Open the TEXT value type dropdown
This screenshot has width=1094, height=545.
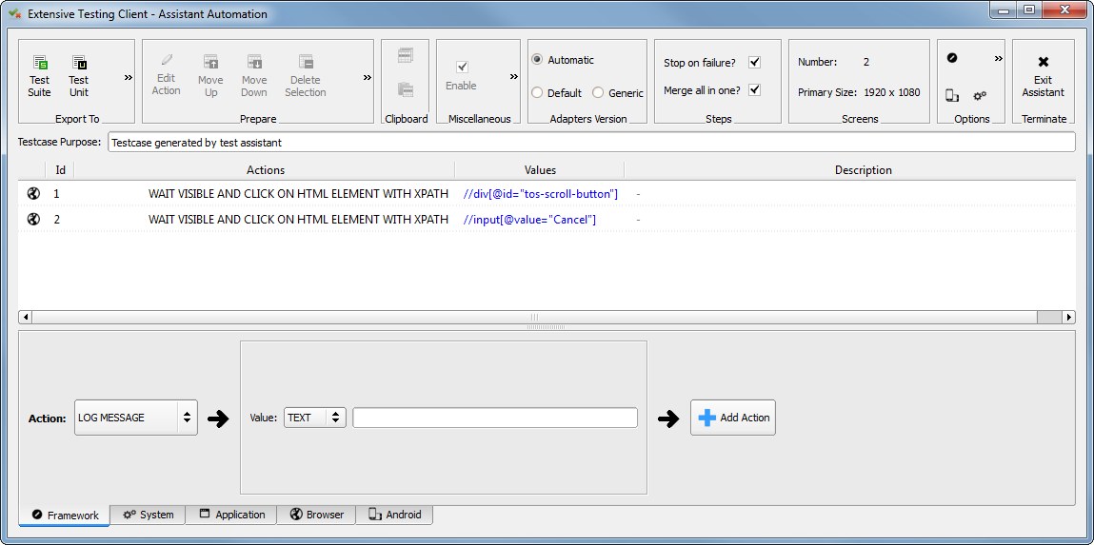pyautogui.click(x=314, y=418)
